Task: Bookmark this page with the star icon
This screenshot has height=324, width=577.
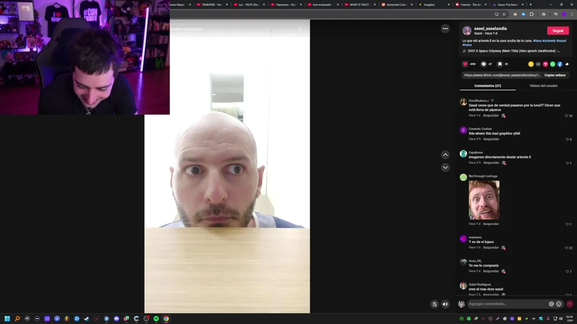Action: pyautogui.click(x=504, y=14)
